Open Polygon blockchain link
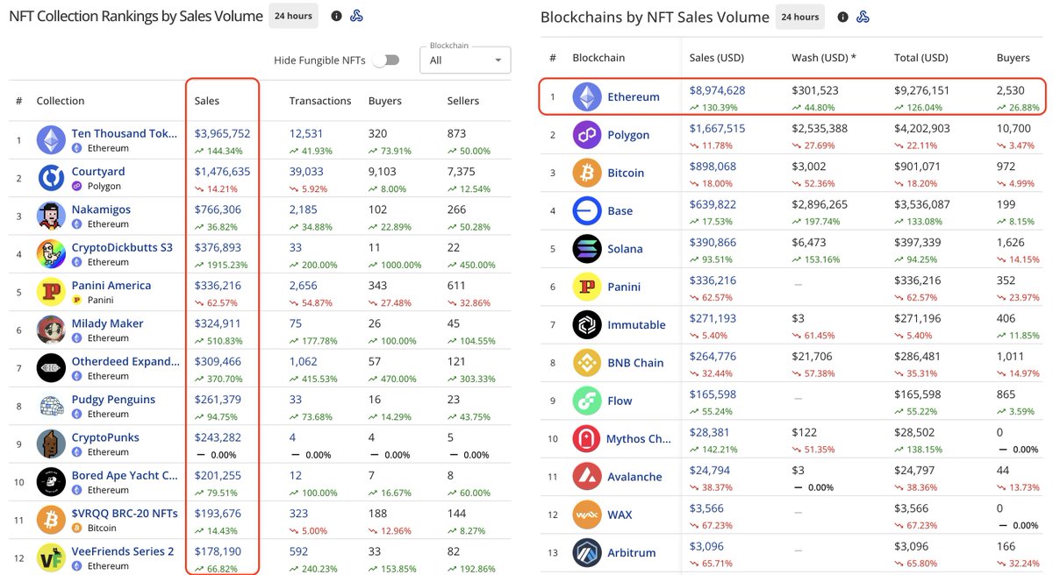 pos(628,135)
